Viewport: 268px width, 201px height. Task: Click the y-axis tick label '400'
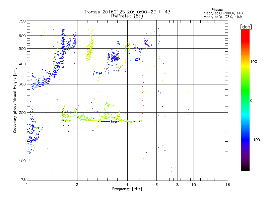click(22, 64)
